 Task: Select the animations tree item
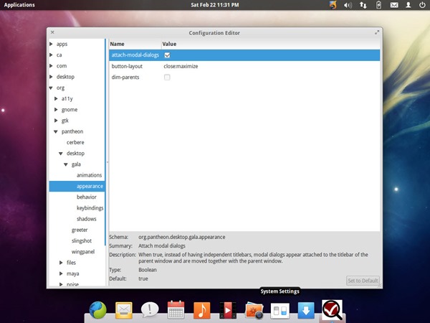pos(89,175)
